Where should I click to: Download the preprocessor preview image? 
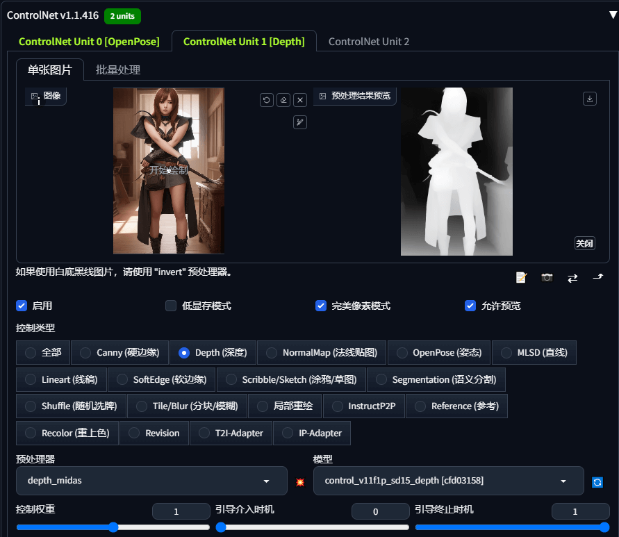pyautogui.click(x=589, y=99)
